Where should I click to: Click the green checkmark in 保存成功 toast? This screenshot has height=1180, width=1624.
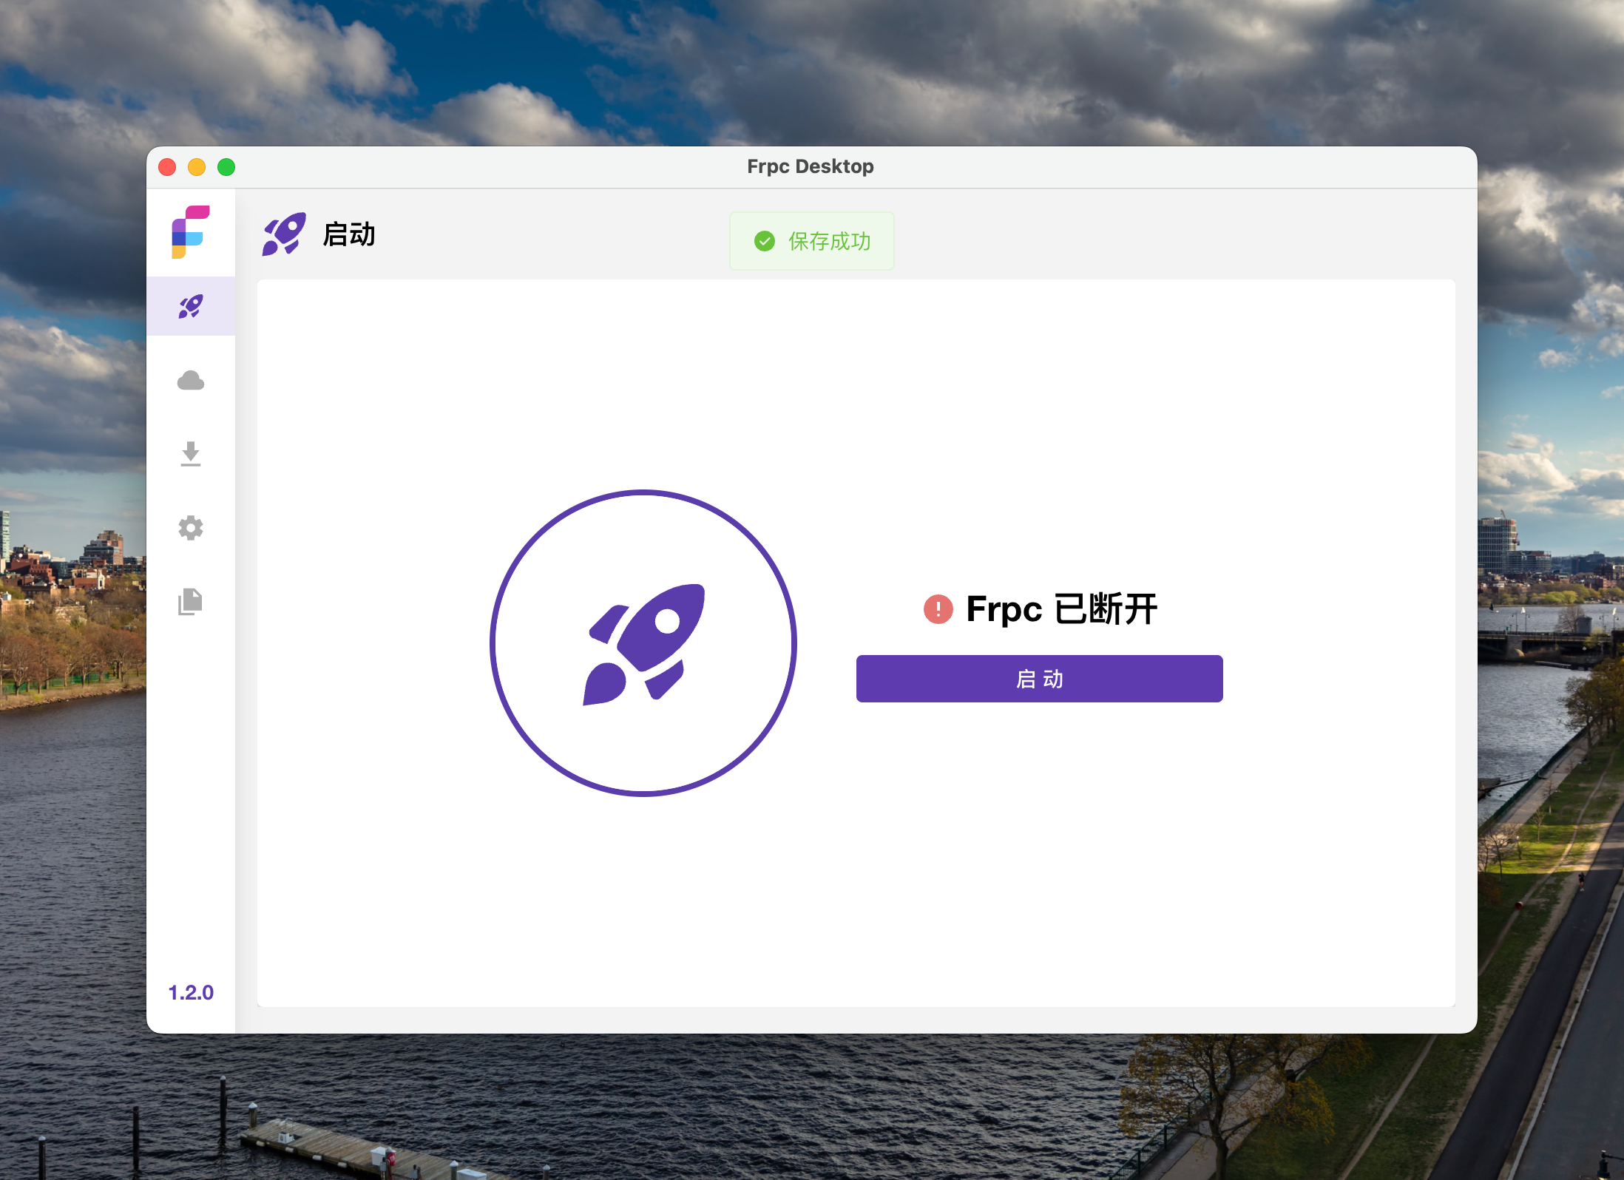(765, 241)
